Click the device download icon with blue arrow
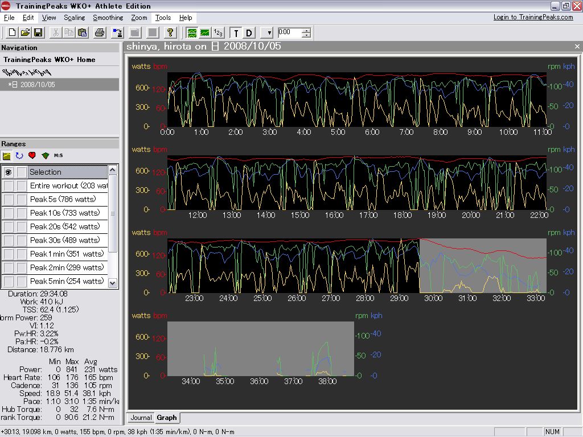583x437 pixels. (117, 32)
